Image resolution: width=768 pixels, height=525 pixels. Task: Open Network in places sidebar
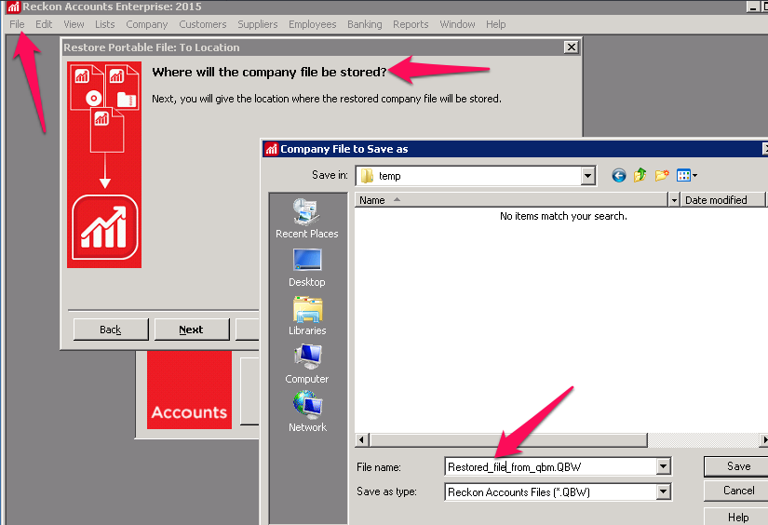click(x=307, y=411)
